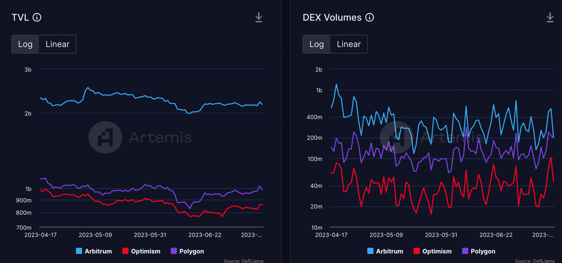Screen dimensions: 562x263
Task: Click Source: DefiLlama under the TVL chart
Action: pyautogui.click(x=243, y=261)
